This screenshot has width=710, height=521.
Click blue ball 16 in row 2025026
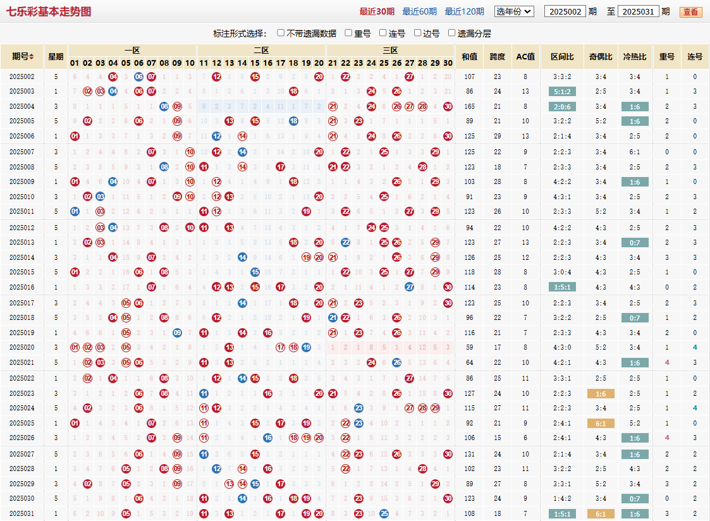point(267,438)
